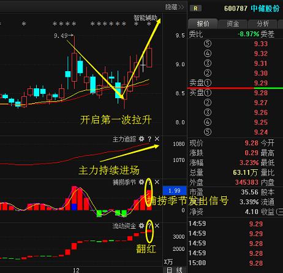The image size is (283, 273).
Task: Select buy level 2 price 9.27
Action: 261,102
